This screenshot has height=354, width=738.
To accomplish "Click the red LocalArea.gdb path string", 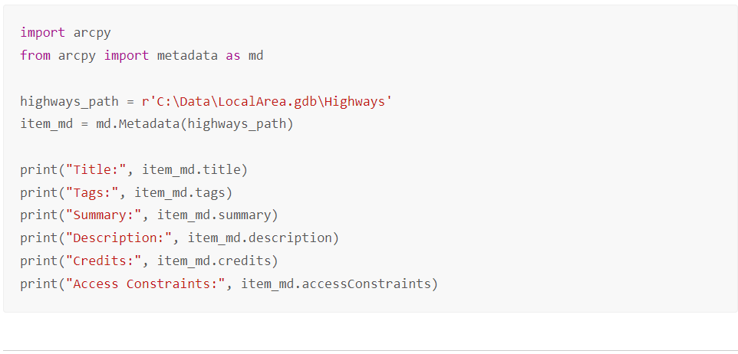I will [268, 101].
